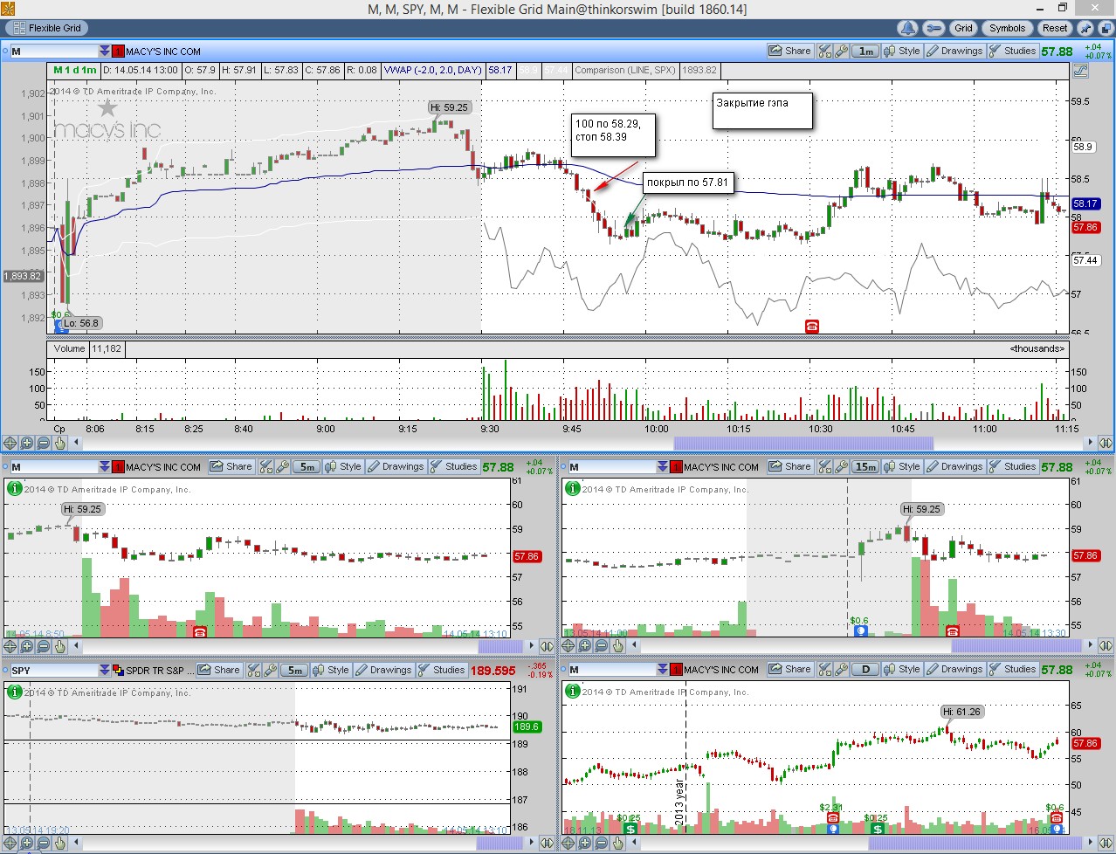Activate pan hand in SPY panel
Image resolution: width=1116 pixels, height=854 pixels.
(x=59, y=843)
